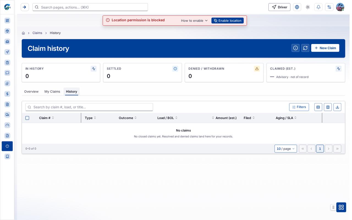Go to Claims in the breadcrumb

37,33
